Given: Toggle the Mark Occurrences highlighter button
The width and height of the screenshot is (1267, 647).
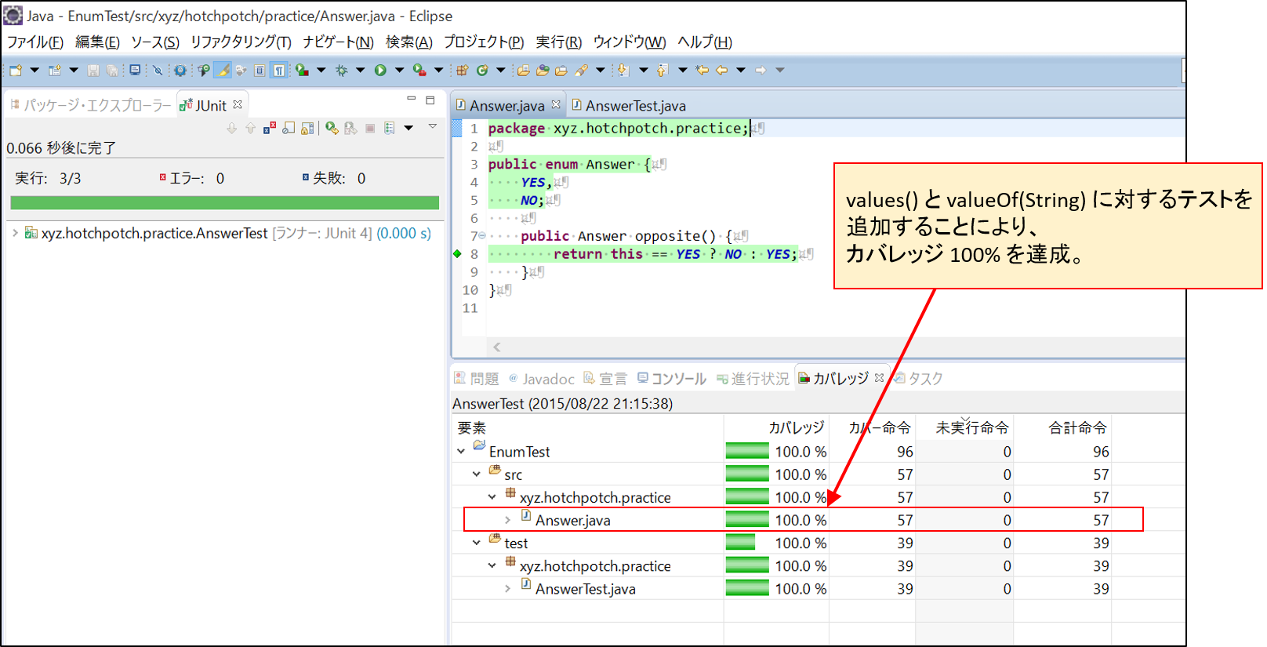Looking at the screenshot, I should 223,71.
